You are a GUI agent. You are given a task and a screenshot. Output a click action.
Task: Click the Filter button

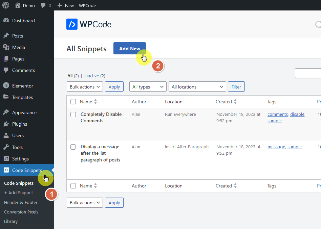pos(236,86)
